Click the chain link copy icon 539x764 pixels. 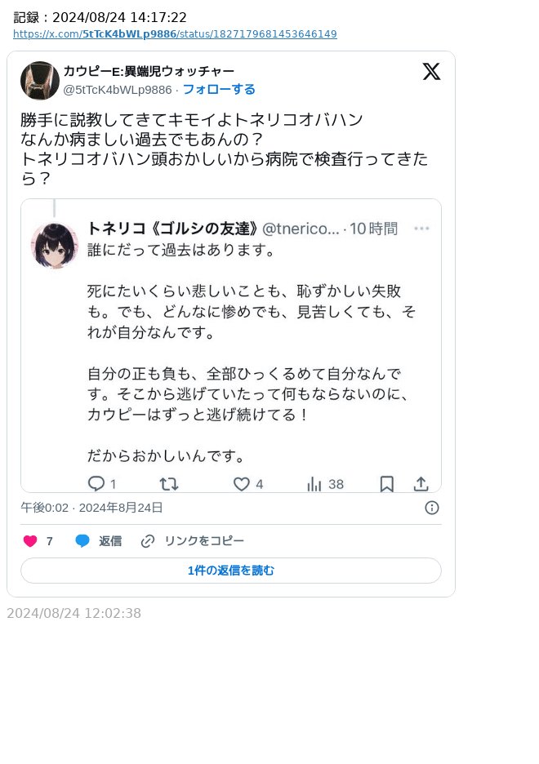tap(148, 541)
